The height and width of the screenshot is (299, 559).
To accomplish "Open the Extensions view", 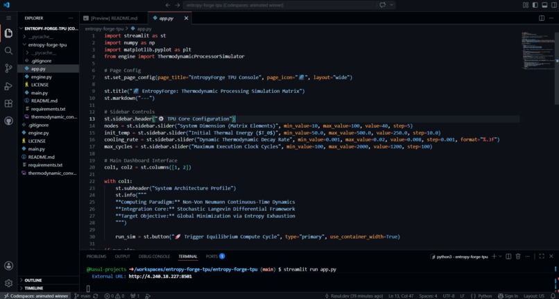I will click(8, 103).
